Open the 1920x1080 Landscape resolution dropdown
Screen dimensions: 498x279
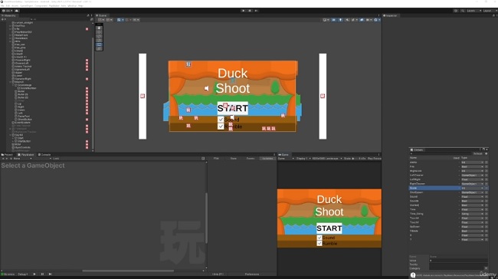pyautogui.click(x=327, y=158)
